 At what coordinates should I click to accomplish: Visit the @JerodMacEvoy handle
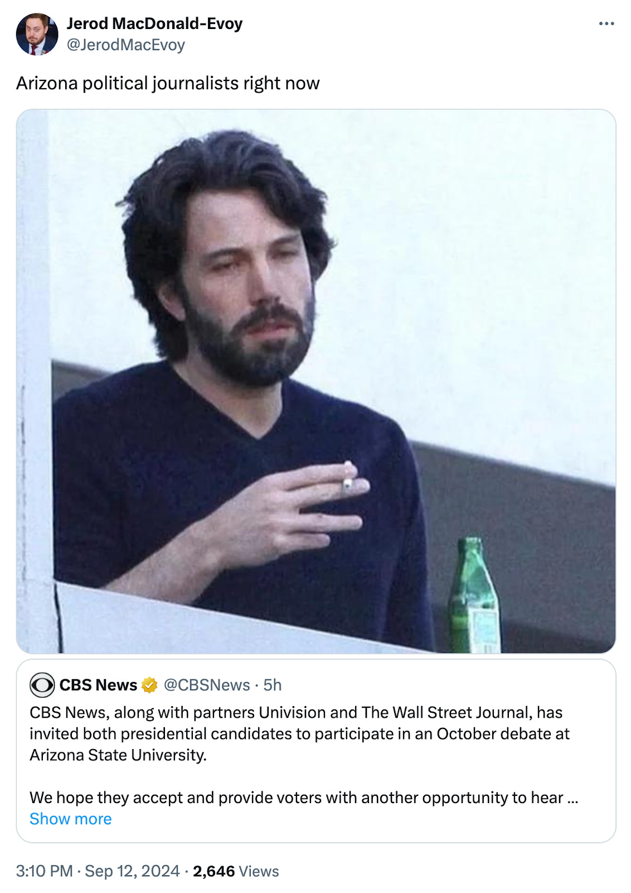126,45
